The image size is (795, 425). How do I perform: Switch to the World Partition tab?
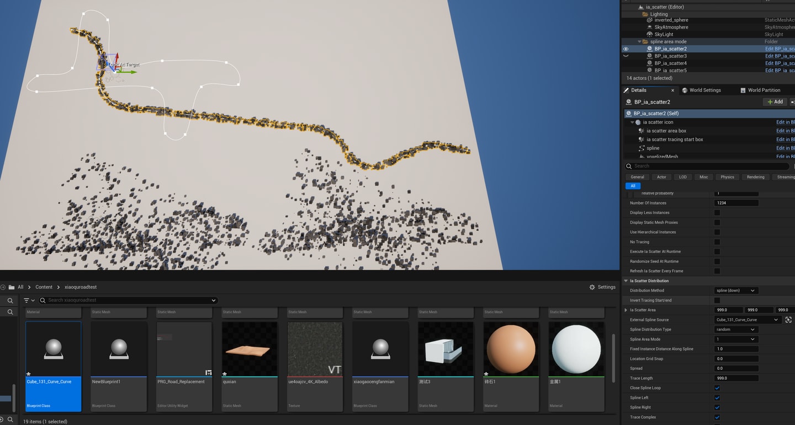[764, 90]
